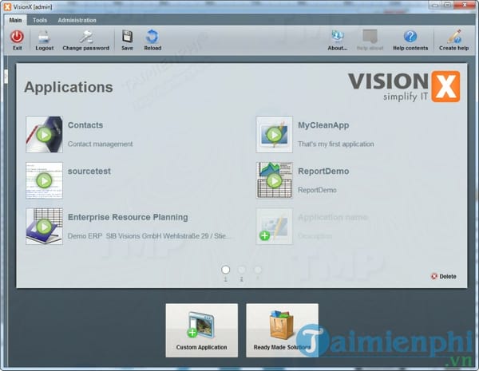Screen dimensions: 479x371
Task: Open Help contents question mark icon
Action: tap(410, 37)
